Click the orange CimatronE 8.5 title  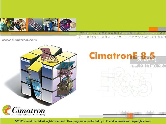(x=122, y=56)
